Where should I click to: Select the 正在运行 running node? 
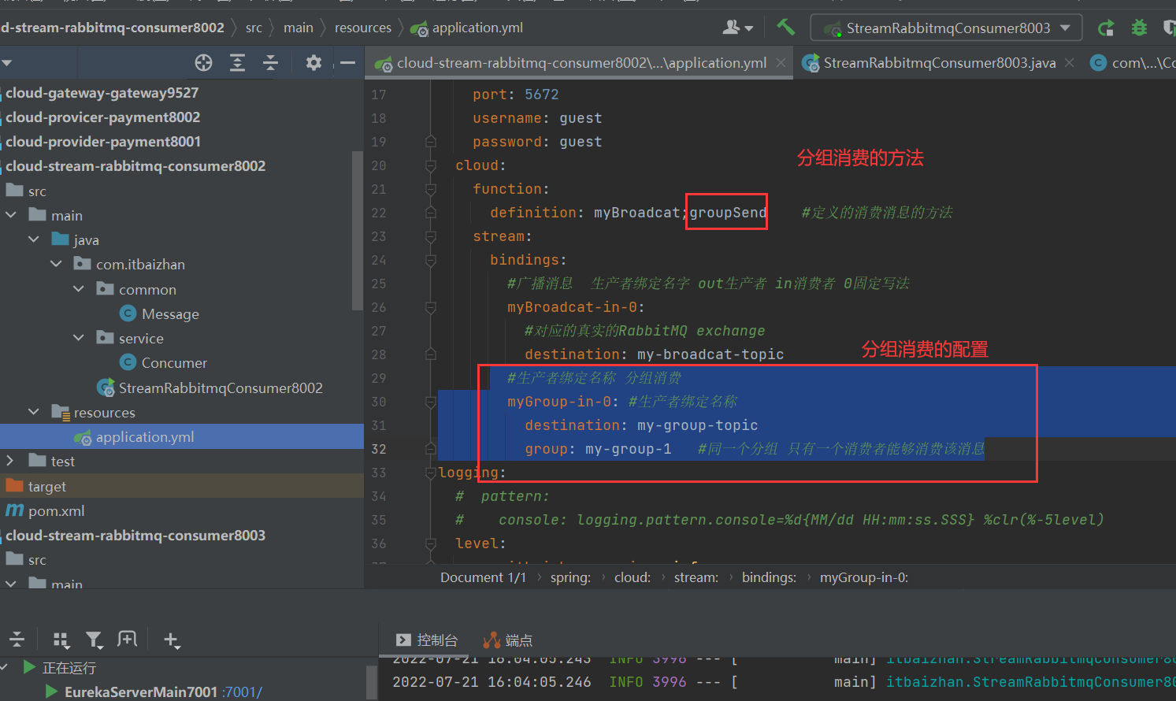tap(69, 667)
